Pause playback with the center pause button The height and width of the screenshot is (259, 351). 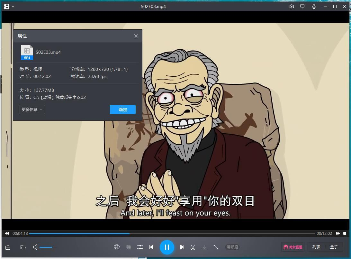pos(167,247)
